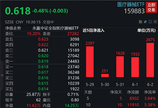Expand side panel with double chevron arrow
The image size is (158, 108).
pyautogui.click(x=2, y=75)
